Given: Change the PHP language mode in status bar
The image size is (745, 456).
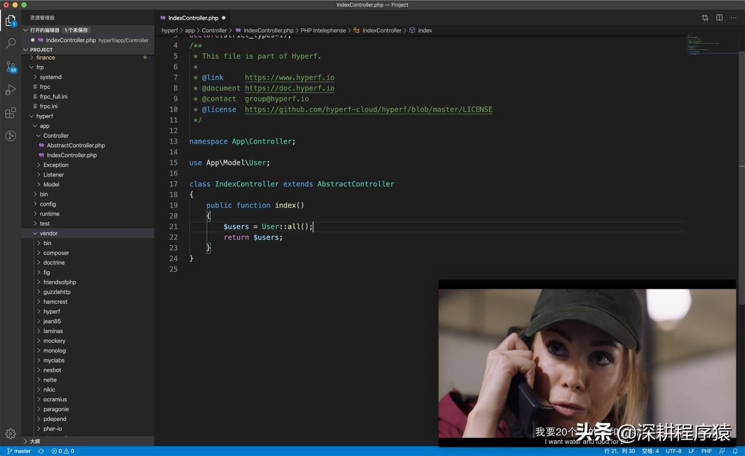Looking at the screenshot, I should tap(706, 451).
